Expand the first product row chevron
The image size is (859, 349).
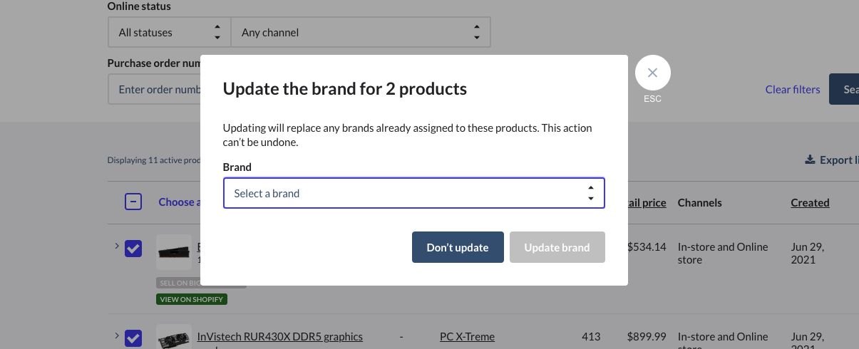pyautogui.click(x=116, y=246)
